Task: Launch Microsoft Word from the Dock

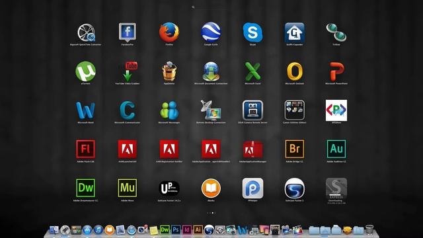Action: [x=243, y=230]
